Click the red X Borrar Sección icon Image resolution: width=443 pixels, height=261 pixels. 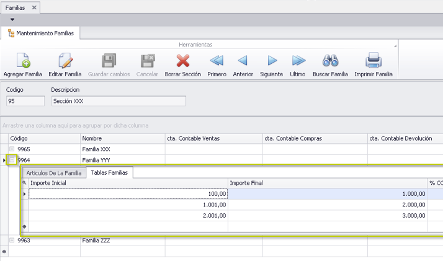[x=183, y=60]
